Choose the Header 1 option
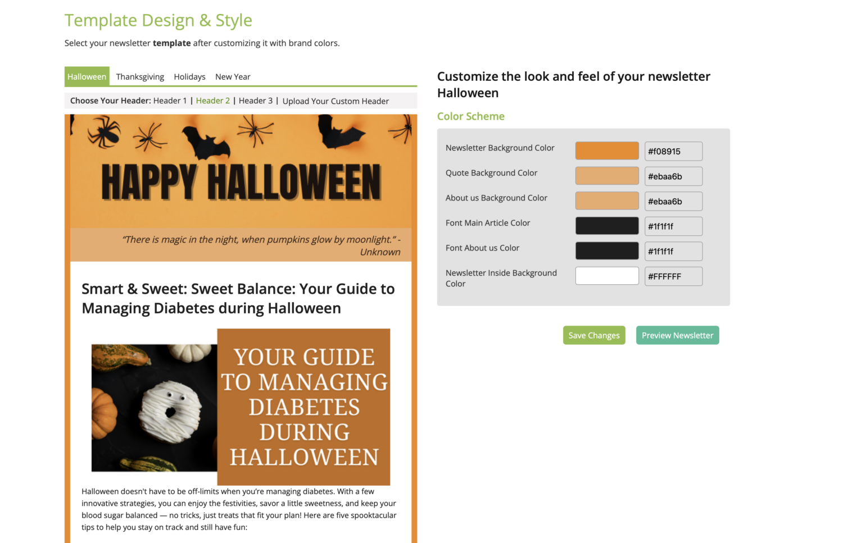The height and width of the screenshot is (543, 843). point(170,101)
